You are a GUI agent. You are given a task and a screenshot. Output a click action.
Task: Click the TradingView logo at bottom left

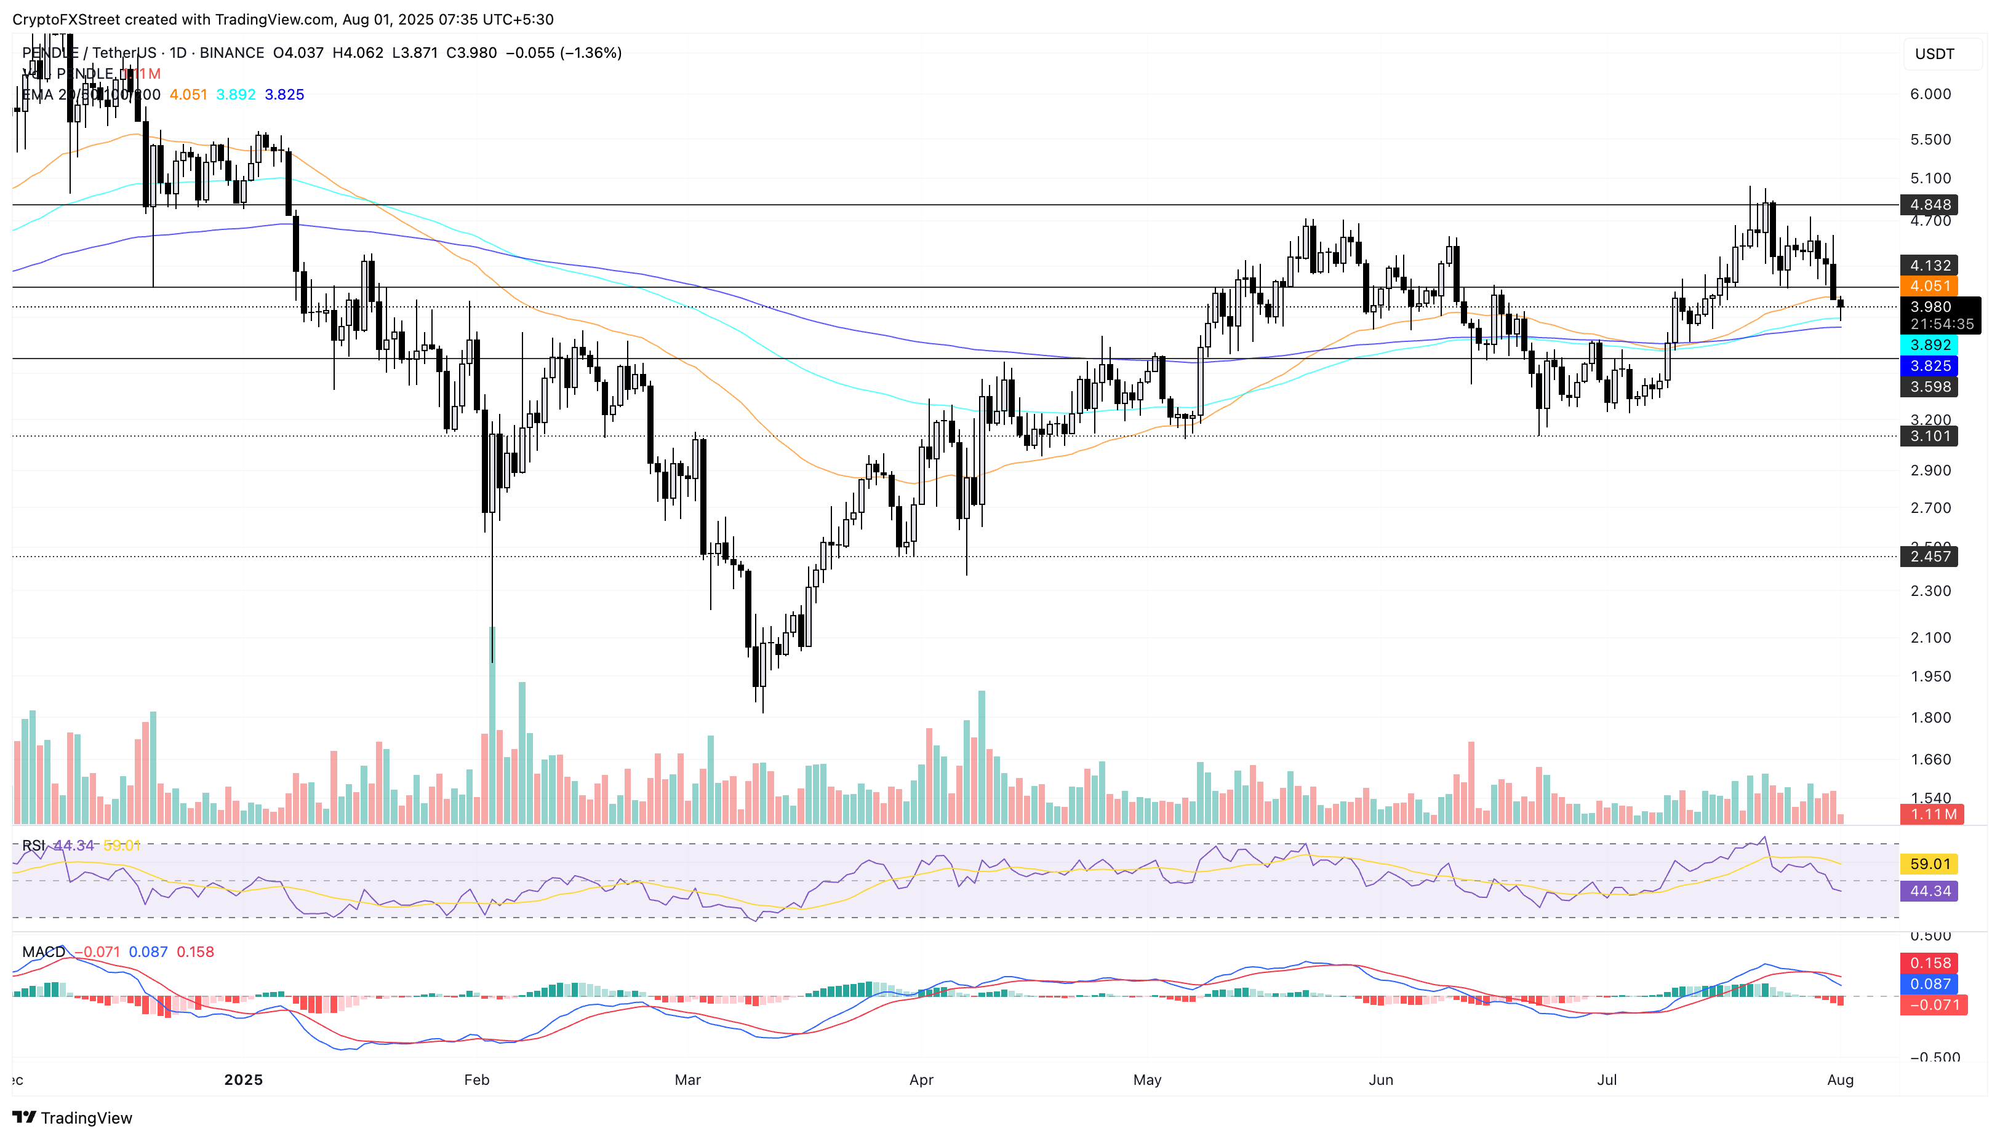72,1118
